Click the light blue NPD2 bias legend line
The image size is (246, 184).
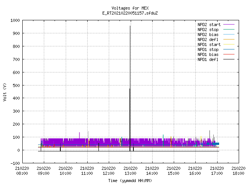(x=229, y=34)
